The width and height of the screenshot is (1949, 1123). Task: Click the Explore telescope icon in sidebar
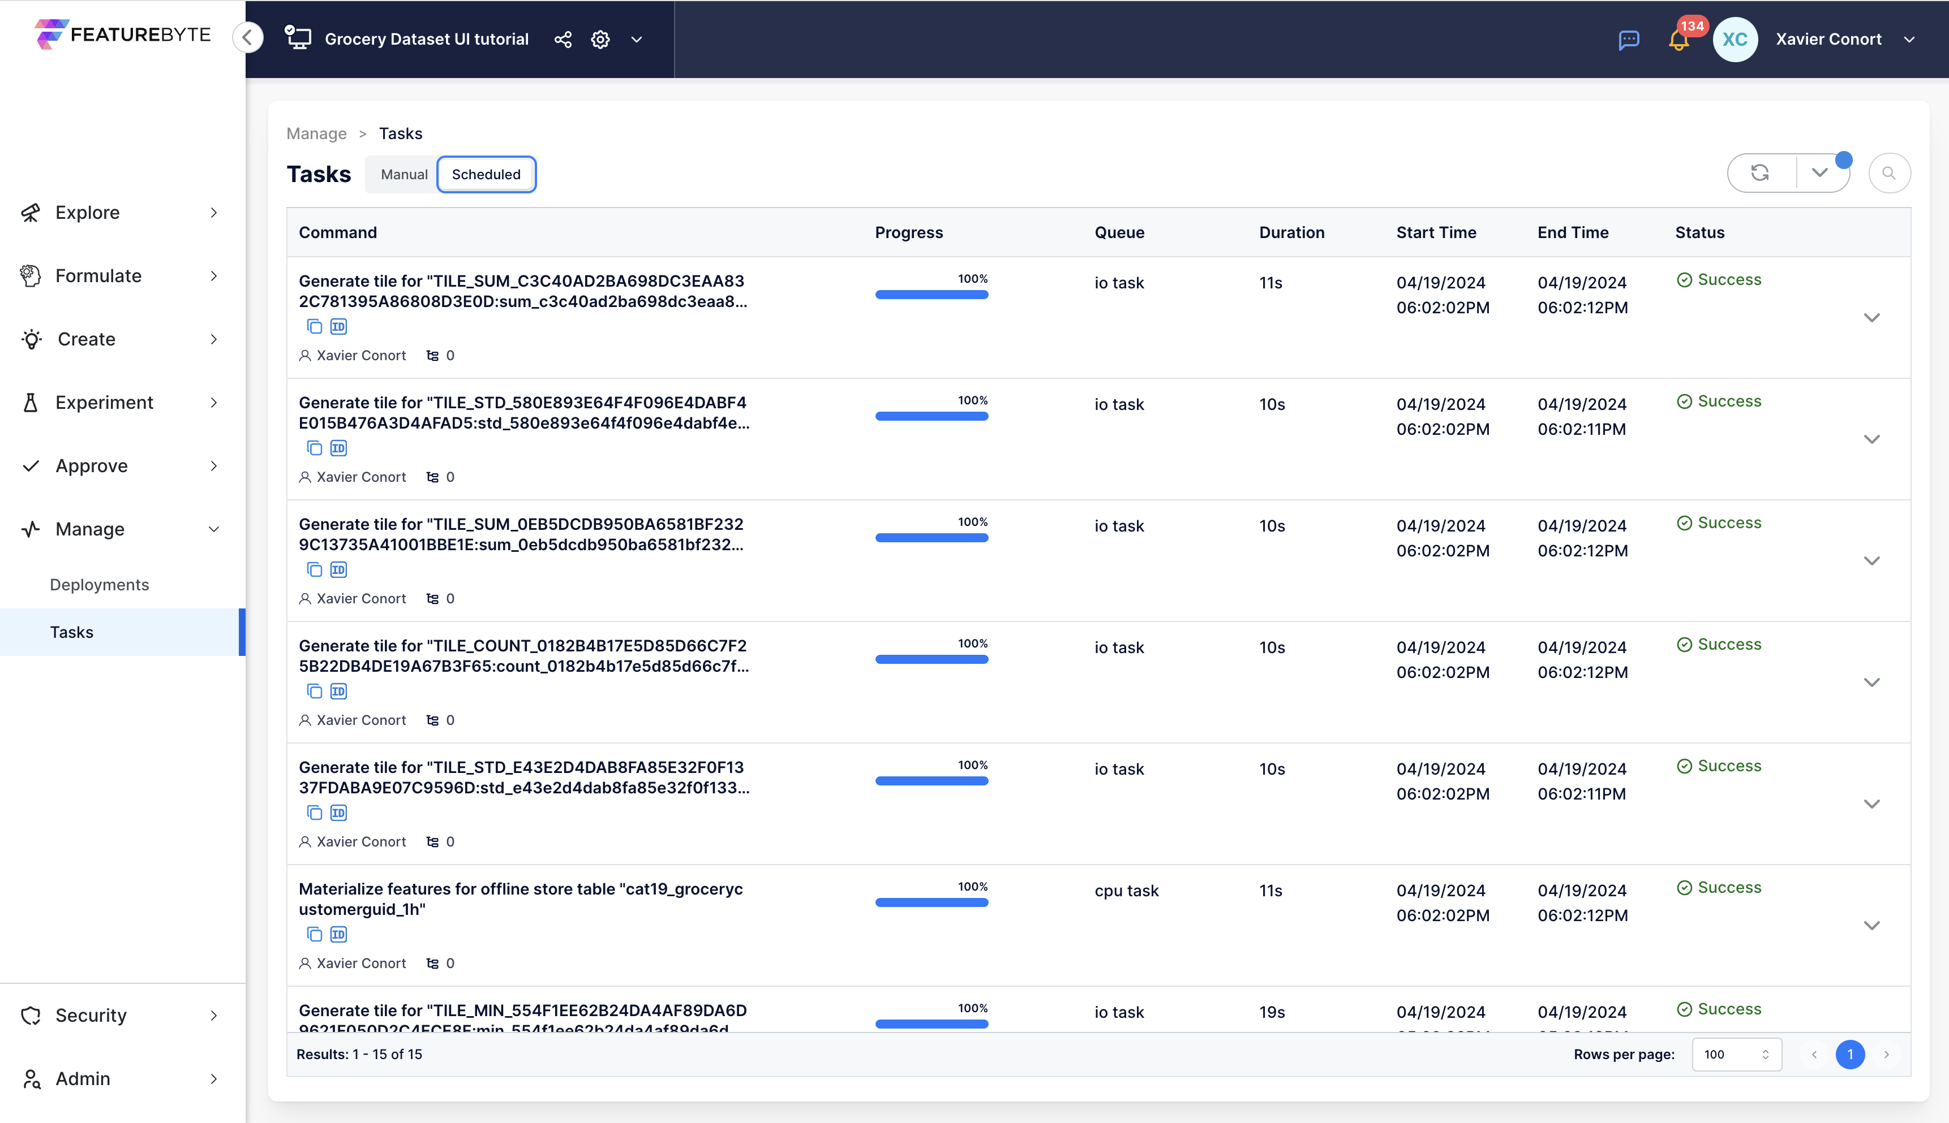pyautogui.click(x=30, y=212)
